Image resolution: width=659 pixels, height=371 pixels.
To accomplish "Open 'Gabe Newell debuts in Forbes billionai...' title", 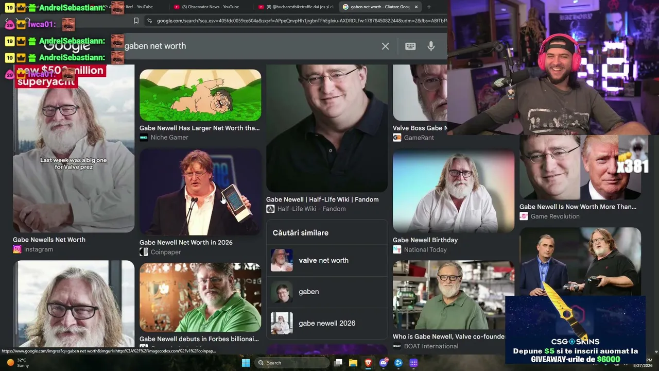I will pos(199,339).
